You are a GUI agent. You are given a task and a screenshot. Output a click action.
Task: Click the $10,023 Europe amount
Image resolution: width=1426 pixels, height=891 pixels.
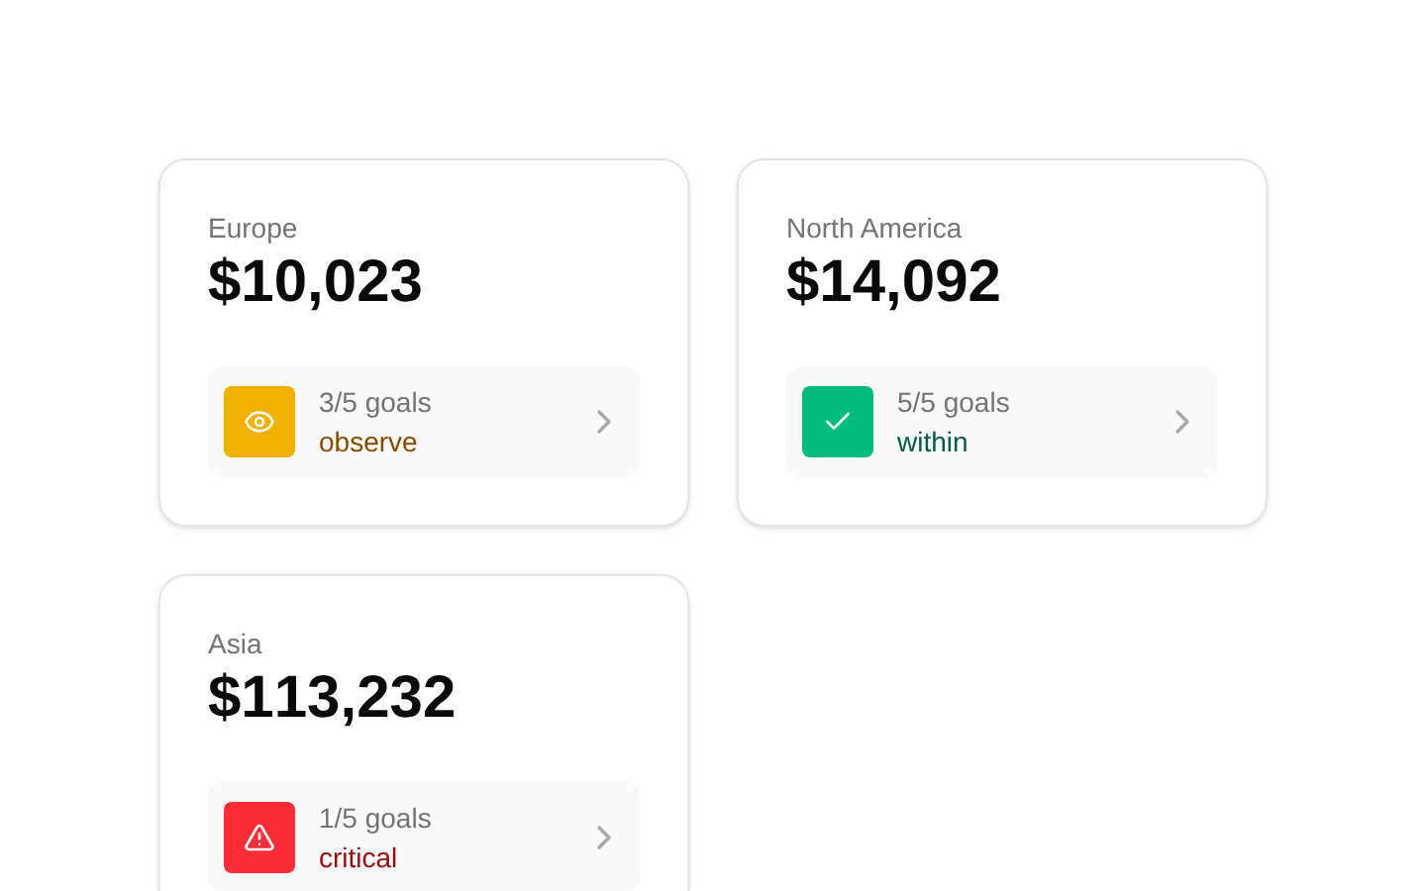coord(315,281)
